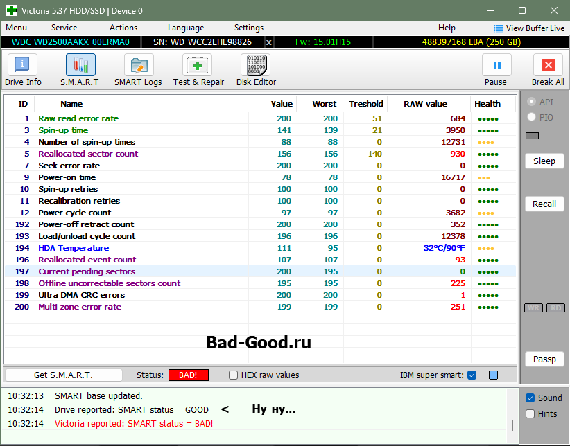Disable the Sound checkbox
The image size is (570, 446).
530,398
